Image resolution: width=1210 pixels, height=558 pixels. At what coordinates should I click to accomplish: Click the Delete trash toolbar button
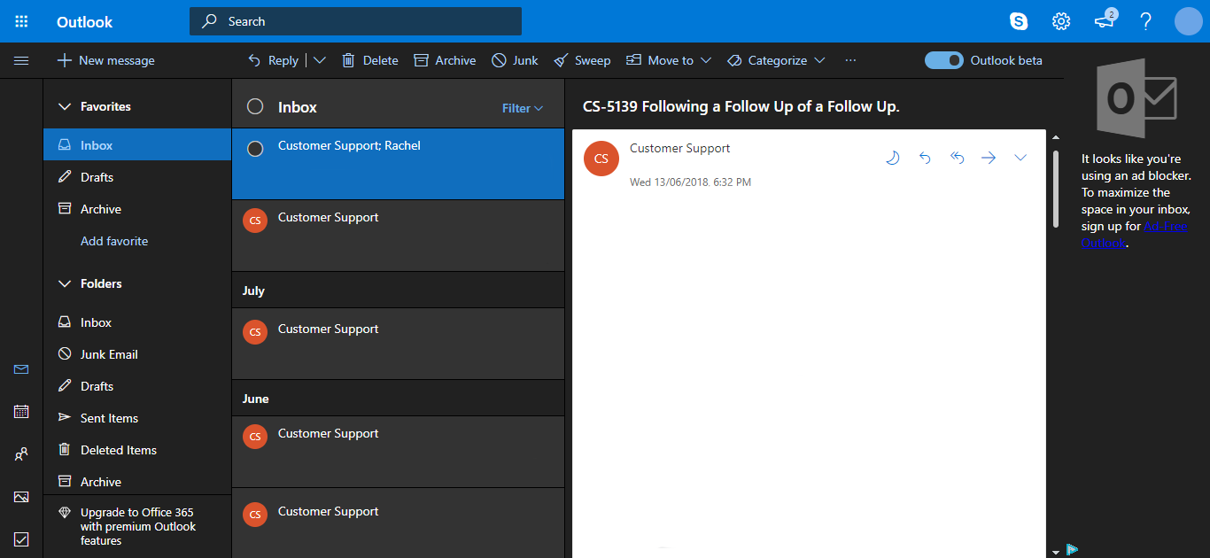click(370, 60)
